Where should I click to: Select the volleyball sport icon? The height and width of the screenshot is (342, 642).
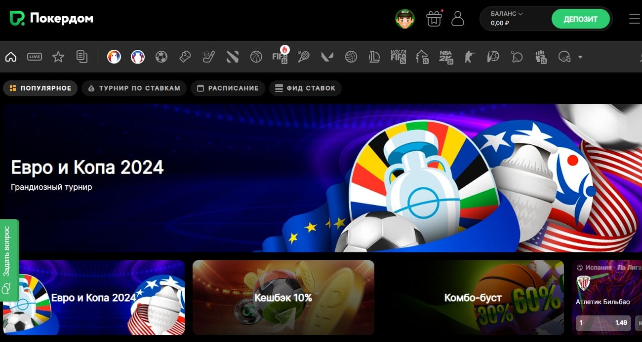351,57
